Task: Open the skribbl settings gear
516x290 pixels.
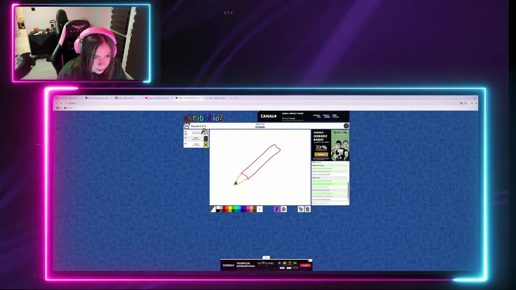Action: click(346, 126)
